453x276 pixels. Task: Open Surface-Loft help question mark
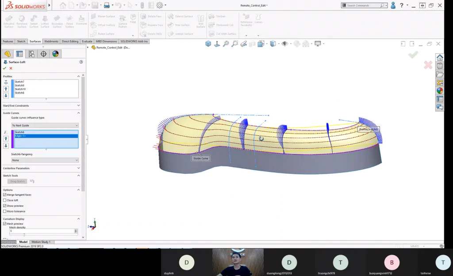click(x=81, y=62)
